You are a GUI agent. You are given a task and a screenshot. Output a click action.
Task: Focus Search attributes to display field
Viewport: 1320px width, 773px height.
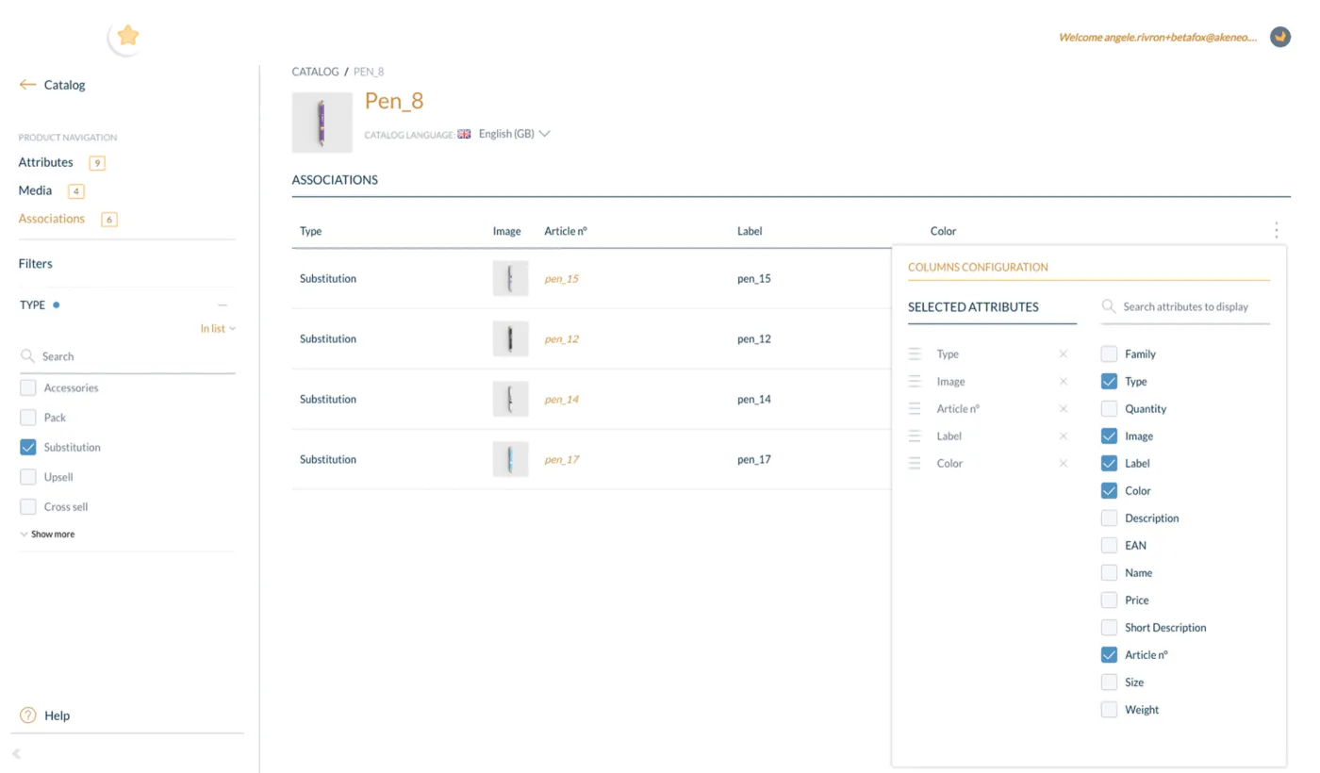point(1185,306)
